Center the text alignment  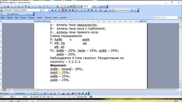coord(66,10)
